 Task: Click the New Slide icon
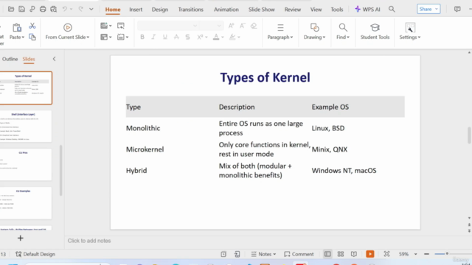click(104, 26)
